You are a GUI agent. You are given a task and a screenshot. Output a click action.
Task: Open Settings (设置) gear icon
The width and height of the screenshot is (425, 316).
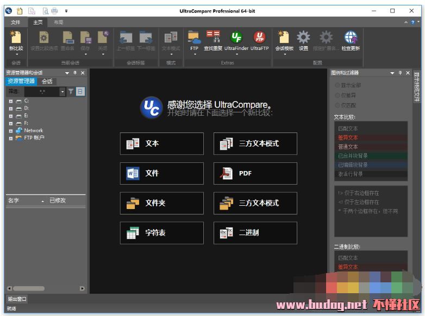(303, 37)
